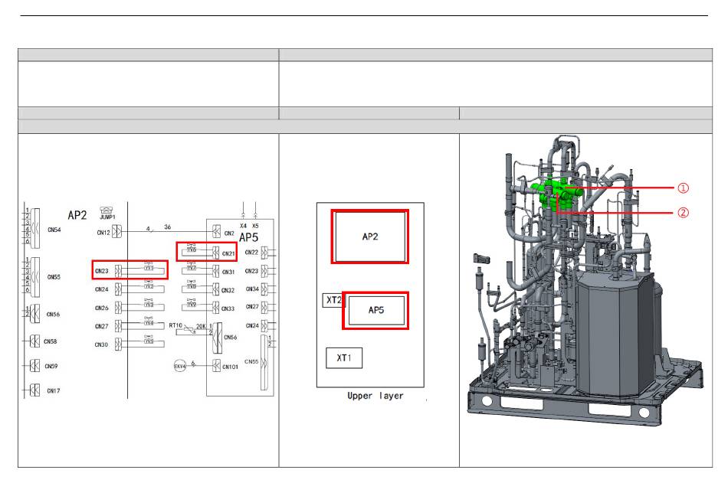Click the AP5 board box in upper layer layout
The height and width of the screenshot is (496, 728).
[375, 311]
